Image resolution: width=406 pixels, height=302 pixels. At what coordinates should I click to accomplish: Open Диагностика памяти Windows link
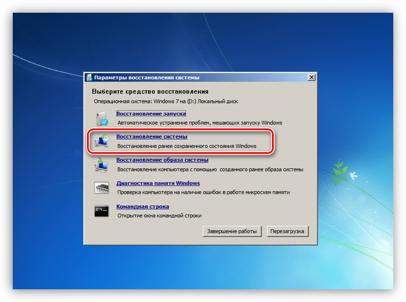pyautogui.click(x=158, y=183)
